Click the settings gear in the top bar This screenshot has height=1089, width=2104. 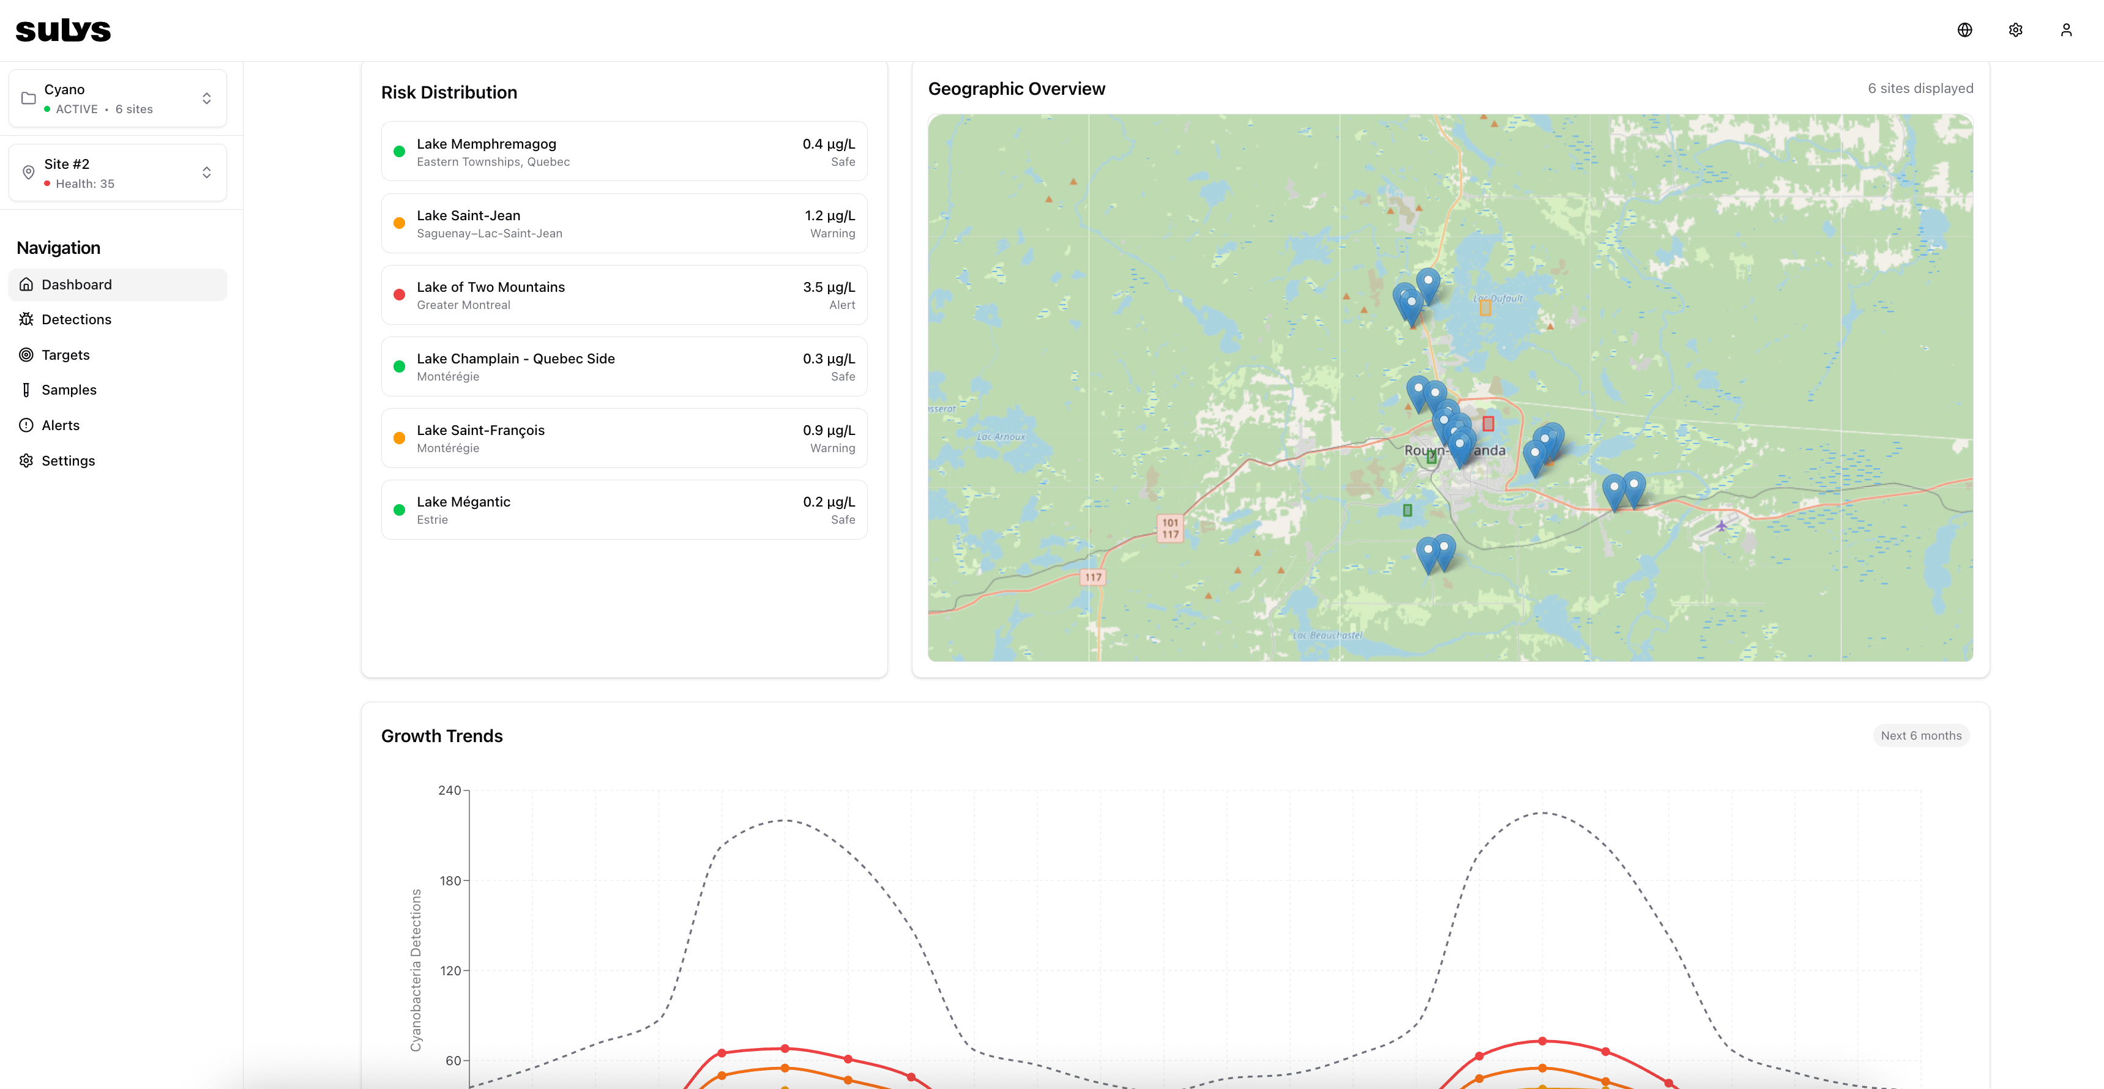2015,29
